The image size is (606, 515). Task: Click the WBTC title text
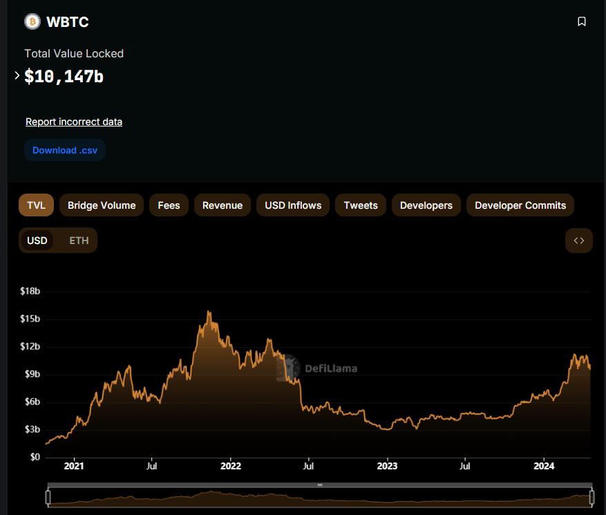pyautogui.click(x=68, y=22)
